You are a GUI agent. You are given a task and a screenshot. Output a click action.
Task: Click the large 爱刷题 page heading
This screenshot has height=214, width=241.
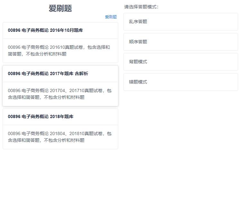[x=60, y=9]
